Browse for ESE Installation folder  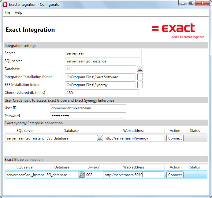coord(140,85)
